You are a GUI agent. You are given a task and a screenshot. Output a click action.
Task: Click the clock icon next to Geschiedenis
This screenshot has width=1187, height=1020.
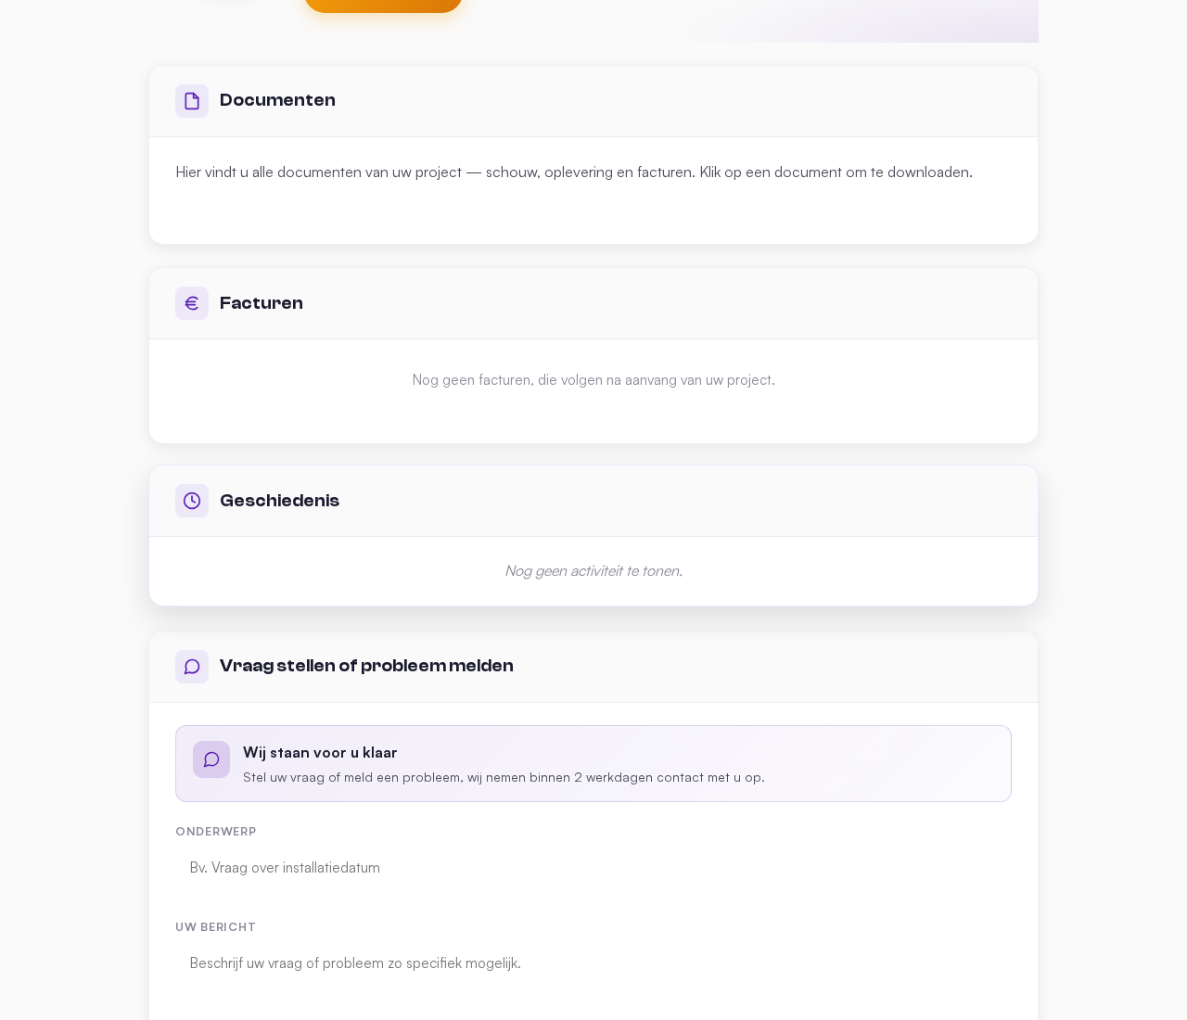(192, 501)
